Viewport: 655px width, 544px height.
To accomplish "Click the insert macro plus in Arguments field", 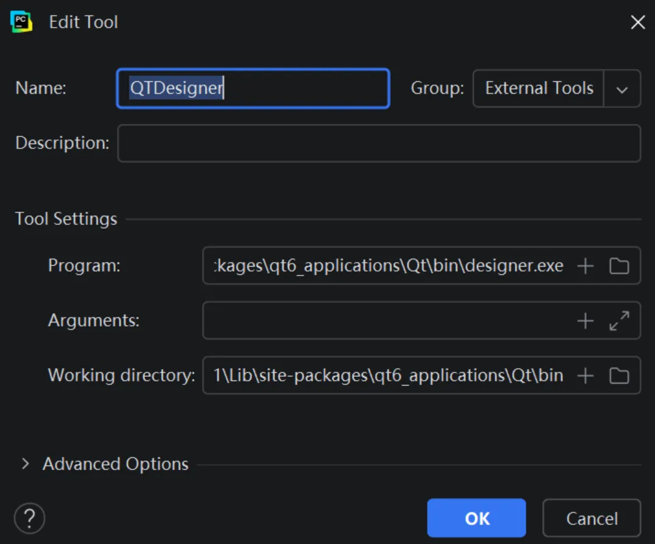I will coord(585,321).
